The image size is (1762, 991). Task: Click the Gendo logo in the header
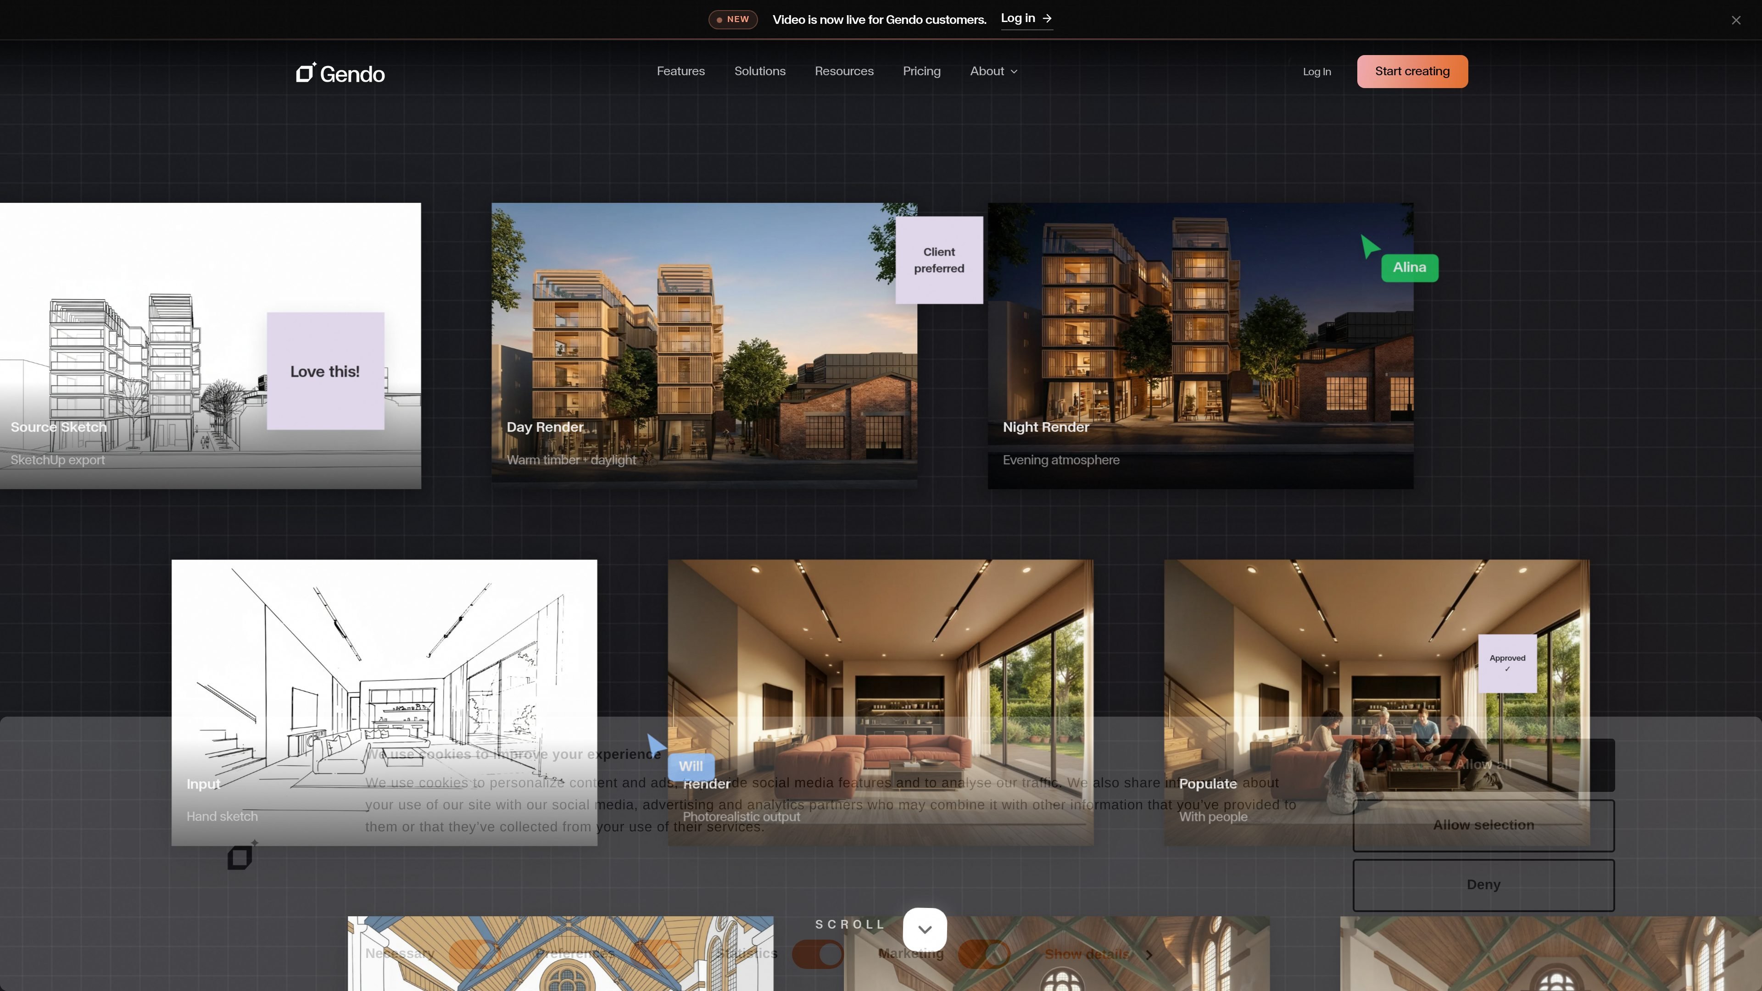pos(340,72)
